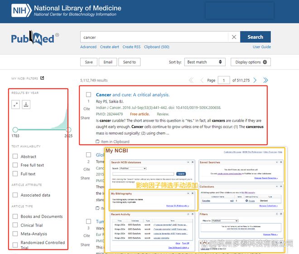Click the Item in Clipboard icon for result 1
This screenshot has height=254, width=299.
point(97,141)
